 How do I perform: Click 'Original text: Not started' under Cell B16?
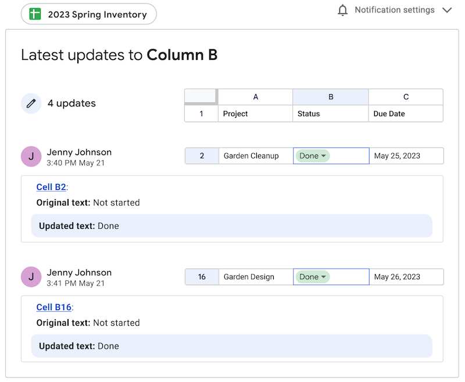pos(88,323)
